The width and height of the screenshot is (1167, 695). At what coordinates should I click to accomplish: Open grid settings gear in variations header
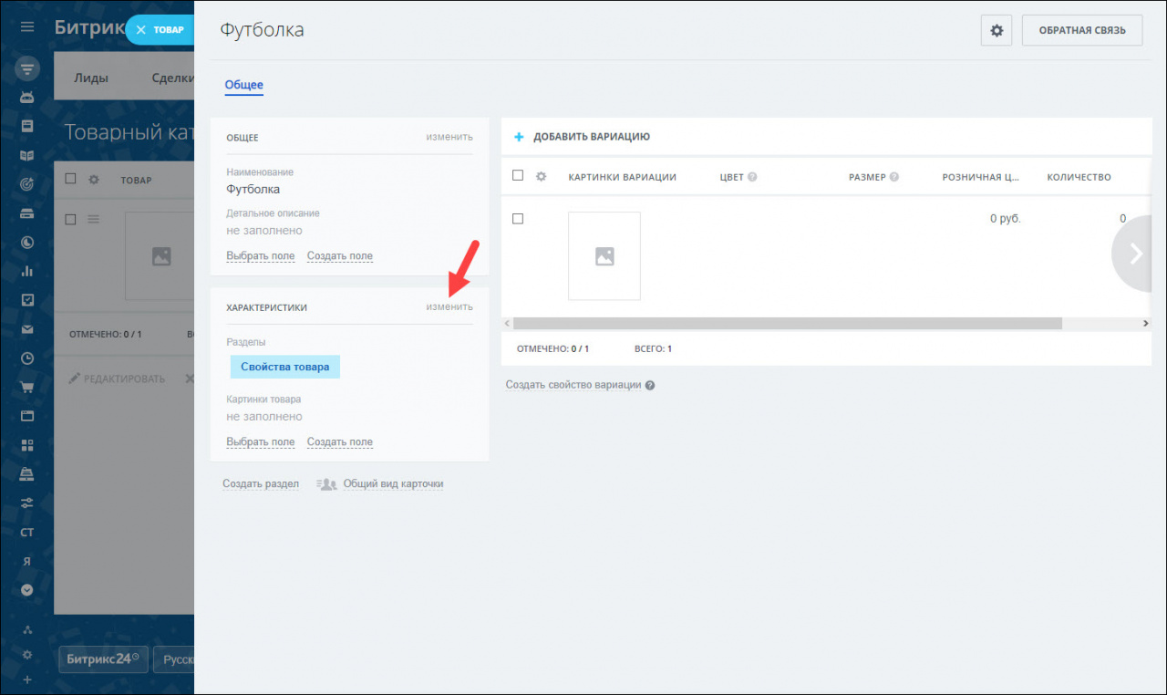pyautogui.click(x=541, y=177)
